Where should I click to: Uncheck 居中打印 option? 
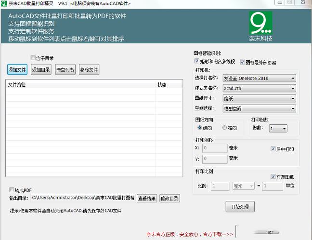click(273, 149)
